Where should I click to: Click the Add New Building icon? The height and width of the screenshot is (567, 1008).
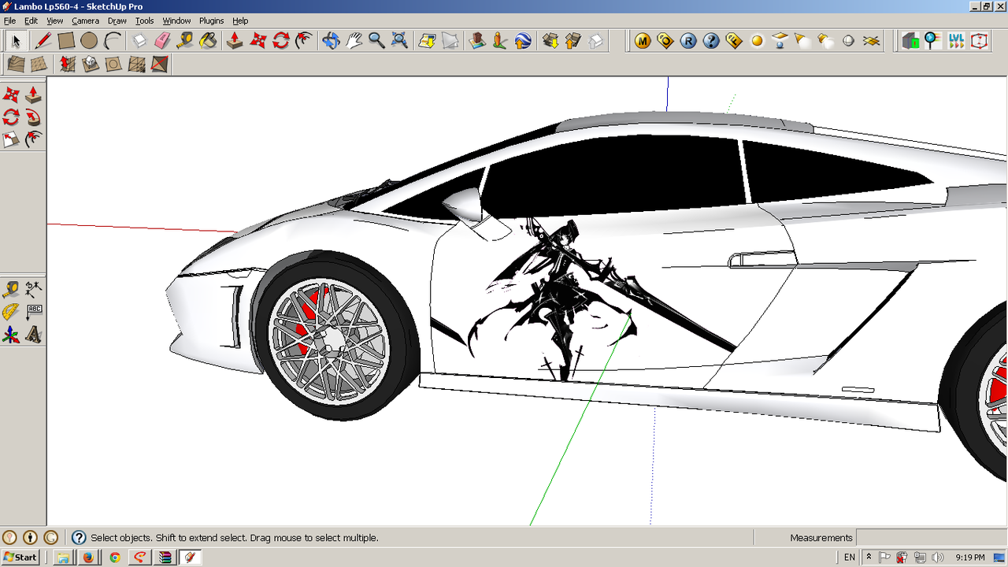(x=477, y=40)
